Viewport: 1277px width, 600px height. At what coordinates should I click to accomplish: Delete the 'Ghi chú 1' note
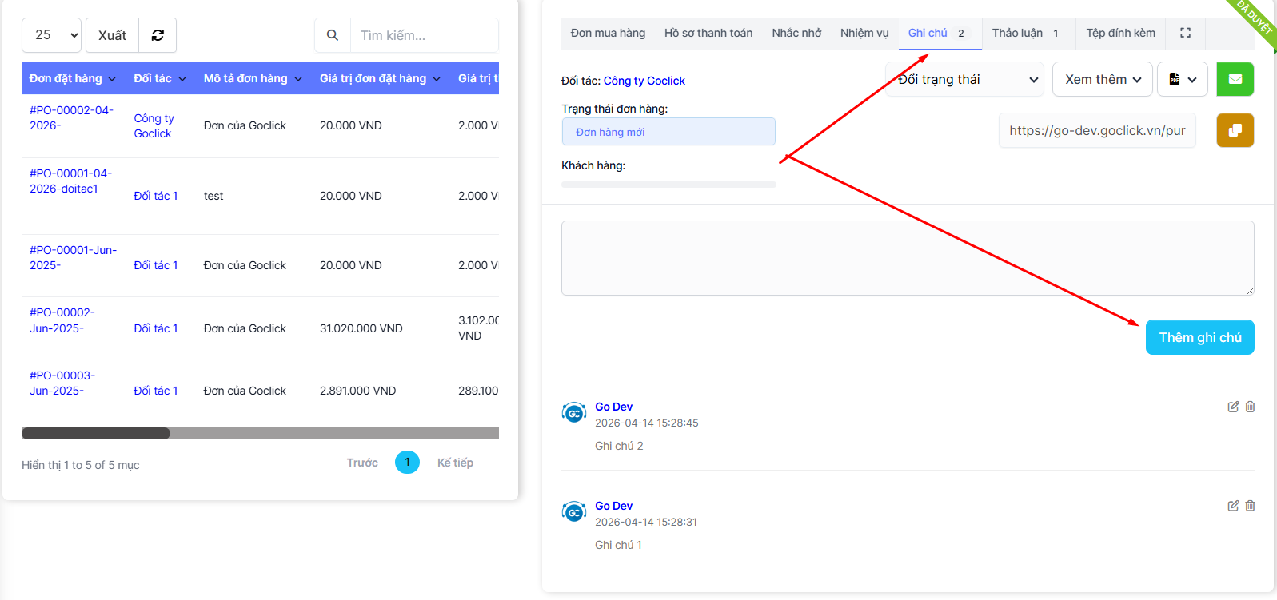1250,506
